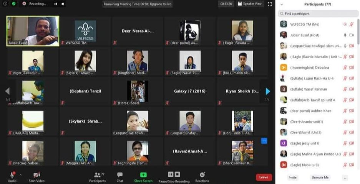Enter full screen mode
Viewport: 360px width, 184px height.
pyautogui.click(x=270, y=4)
